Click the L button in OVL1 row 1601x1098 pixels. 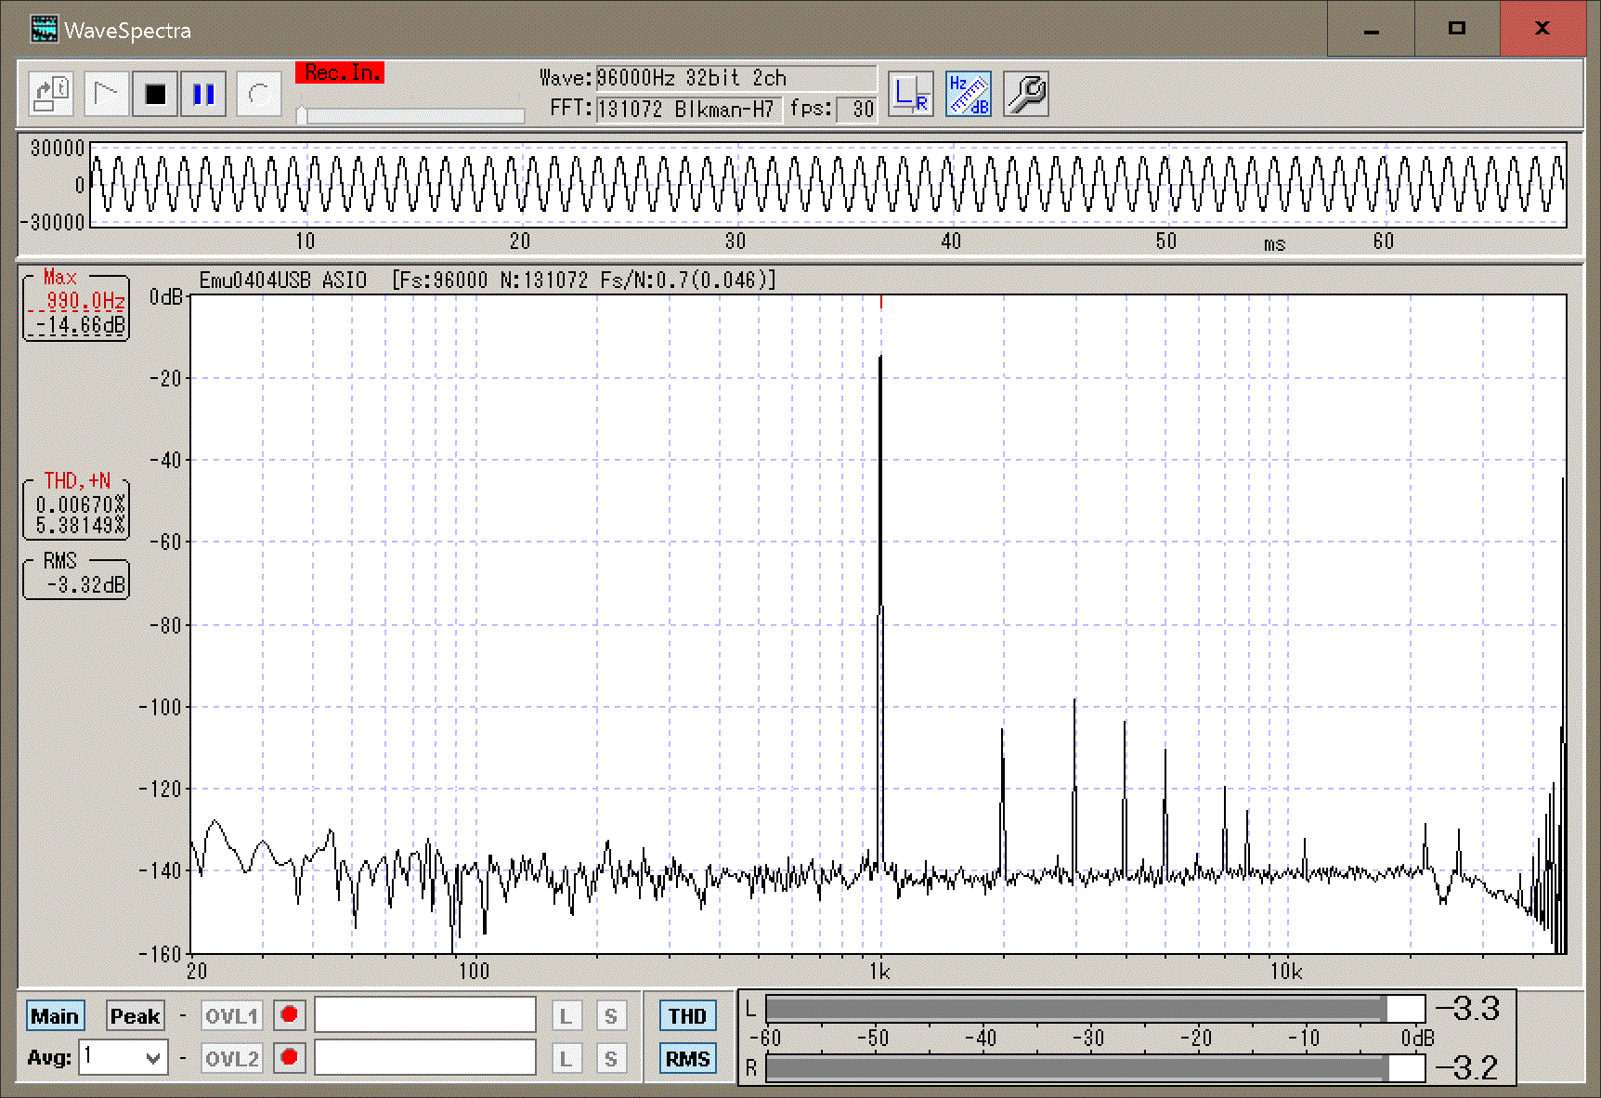point(566,1016)
